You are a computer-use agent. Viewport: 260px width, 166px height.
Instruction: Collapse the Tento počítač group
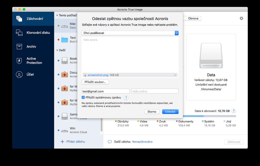pos(57,15)
